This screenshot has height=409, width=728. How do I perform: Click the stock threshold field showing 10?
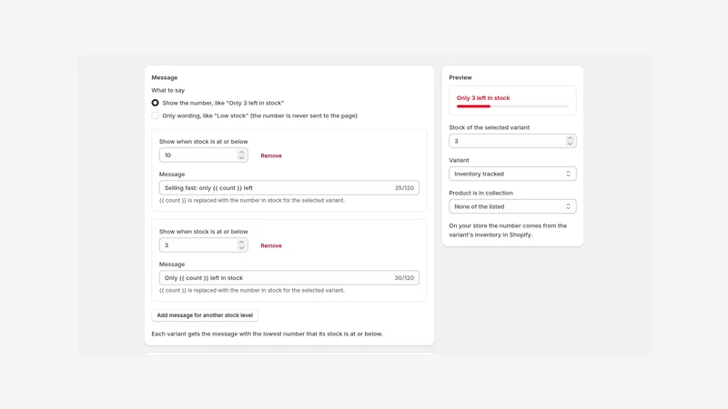(x=203, y=155)
